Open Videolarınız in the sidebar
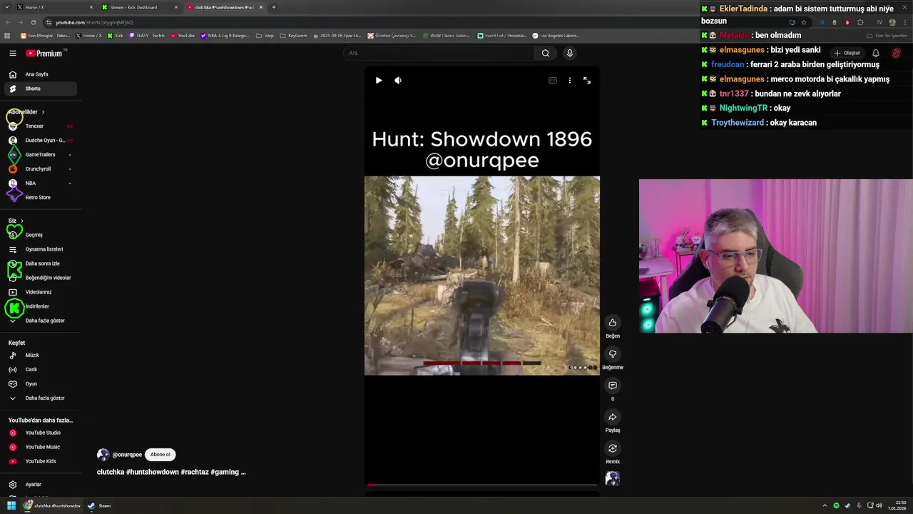Screen dimensions: 913x514 40,292
